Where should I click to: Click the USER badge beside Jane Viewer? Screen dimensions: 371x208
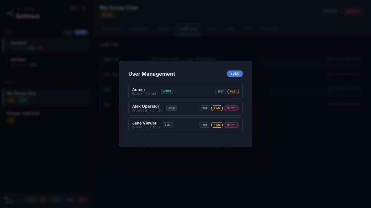pyautogui.click(x=168, y=125)
